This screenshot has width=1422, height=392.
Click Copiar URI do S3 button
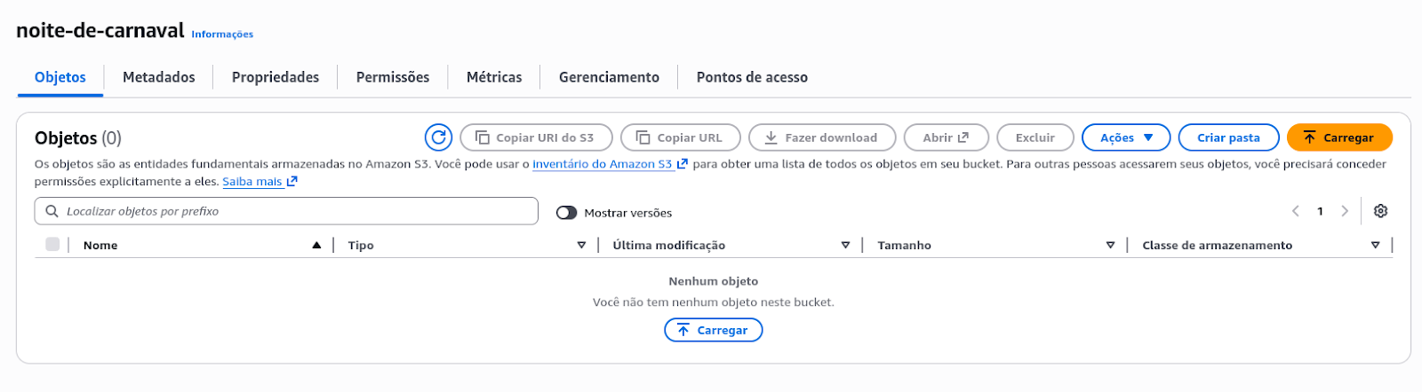pos(536,137)
